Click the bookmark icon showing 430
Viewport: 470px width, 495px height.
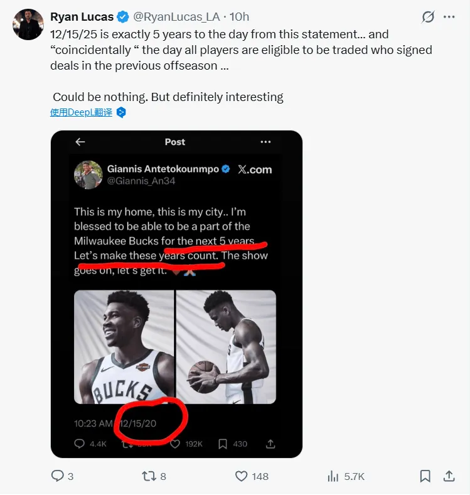pos(223,444)
